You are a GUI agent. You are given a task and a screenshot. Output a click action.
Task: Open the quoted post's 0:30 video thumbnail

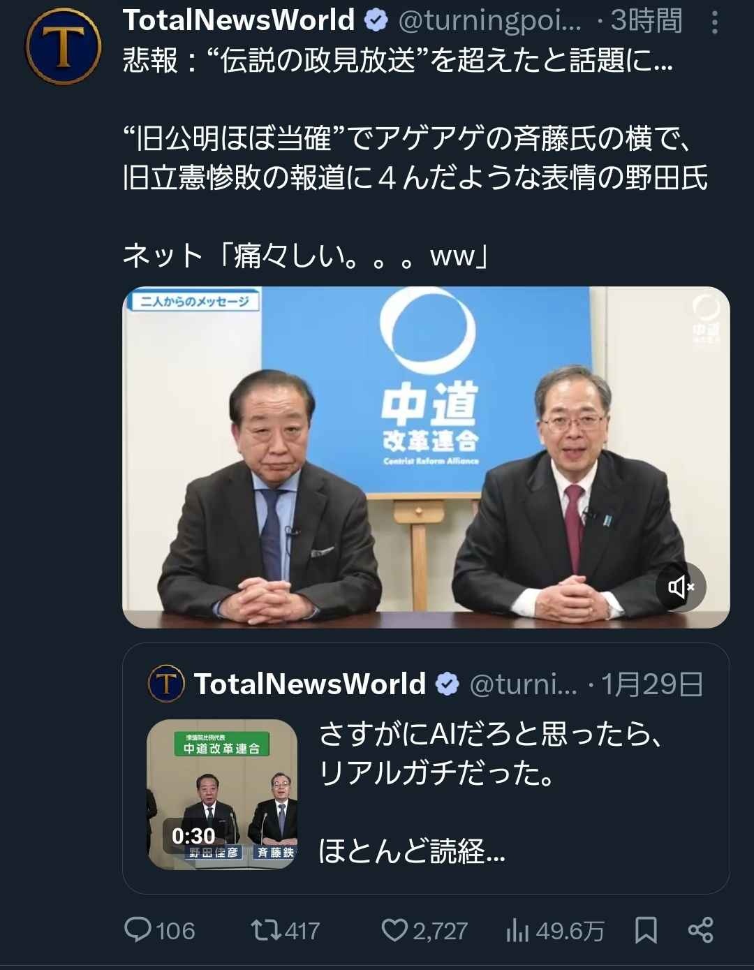(222, 794)
